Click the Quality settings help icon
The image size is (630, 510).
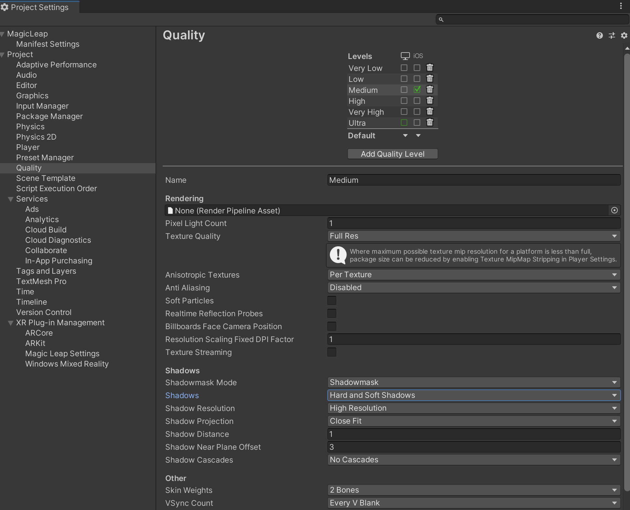point(599,35)
